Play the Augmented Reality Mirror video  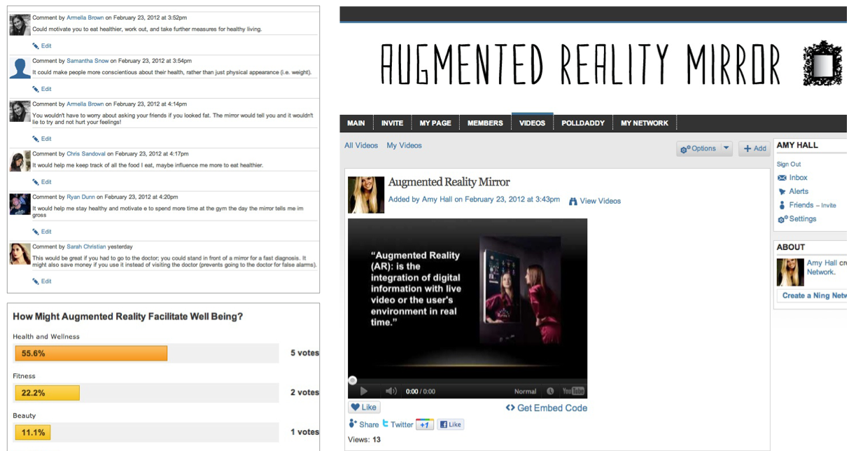(x=363, y=391)
